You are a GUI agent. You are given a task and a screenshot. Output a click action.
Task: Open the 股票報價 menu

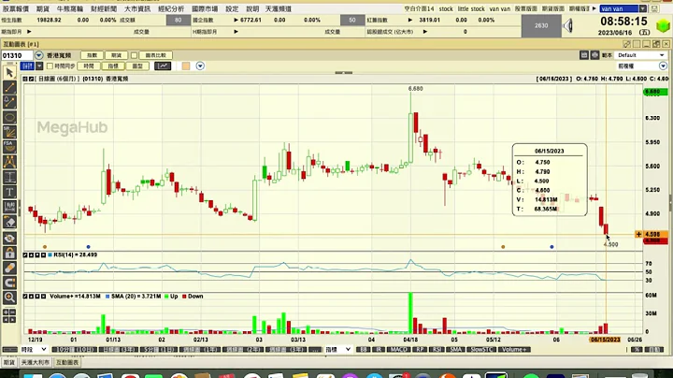16,8
